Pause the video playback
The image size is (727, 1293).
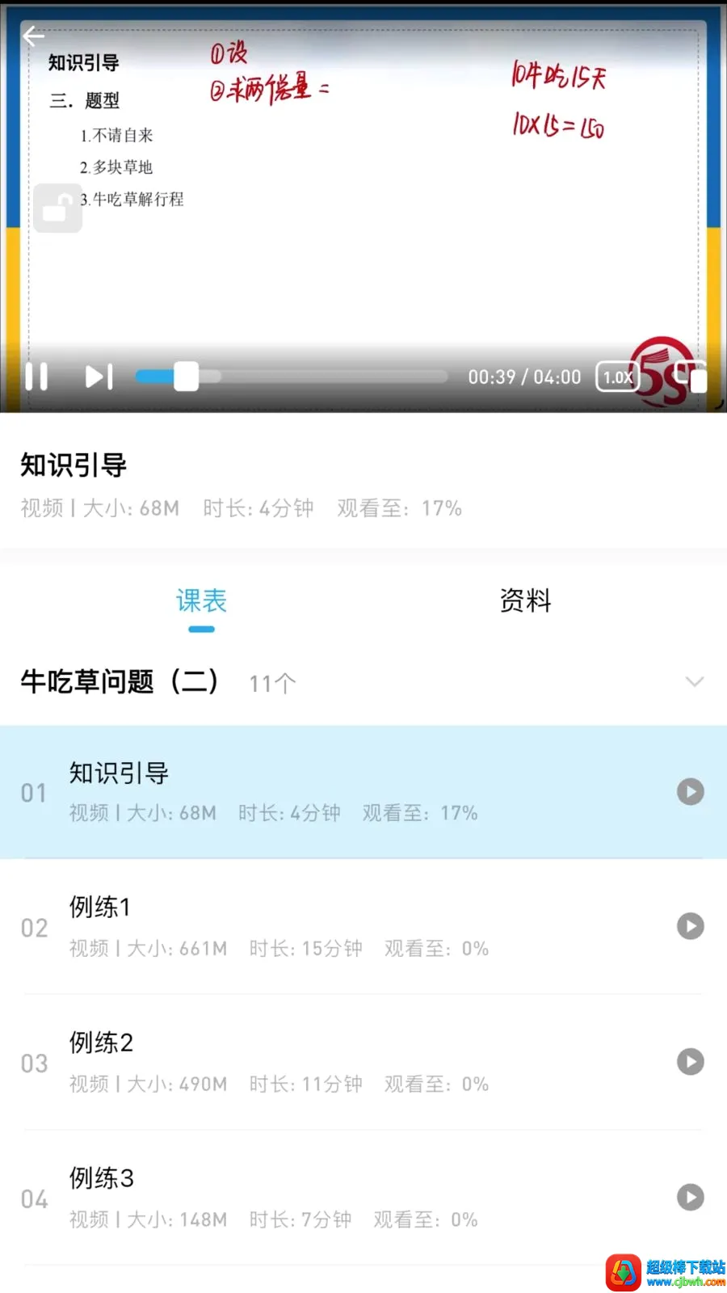36,377
